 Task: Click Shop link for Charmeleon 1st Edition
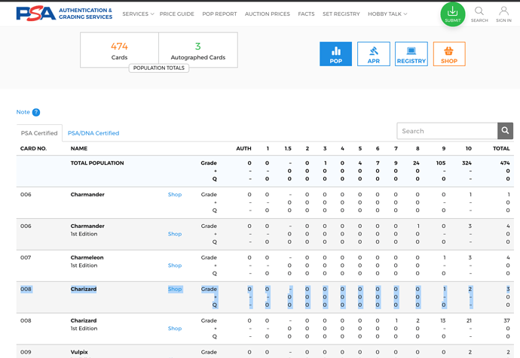(x=175, y=265)
